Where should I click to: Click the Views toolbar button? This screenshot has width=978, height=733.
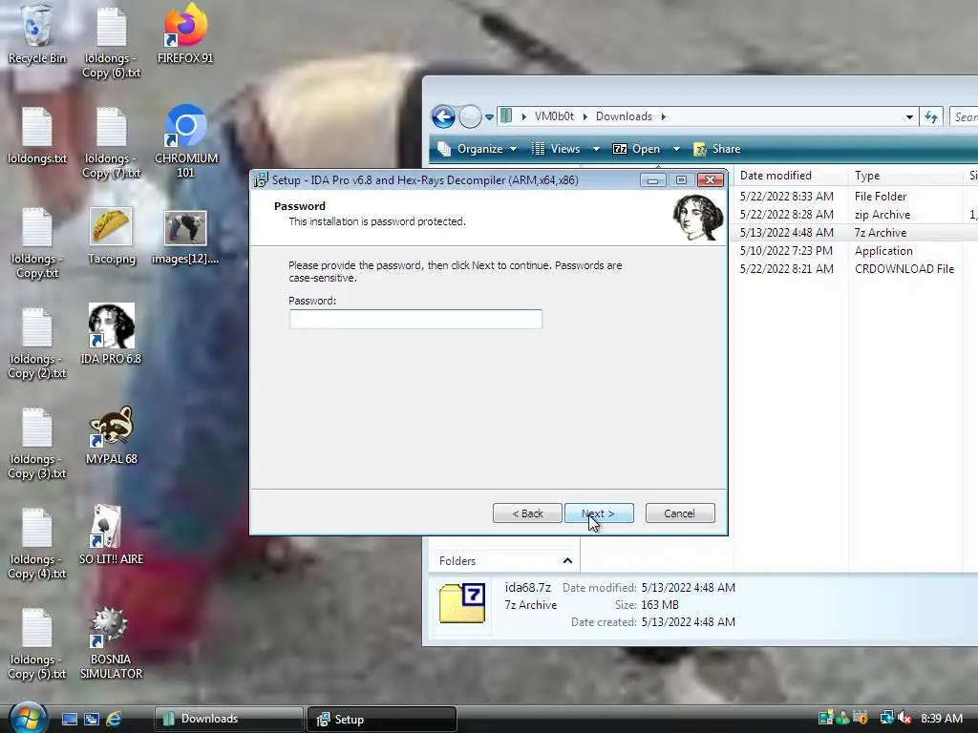tap(557, 149)
